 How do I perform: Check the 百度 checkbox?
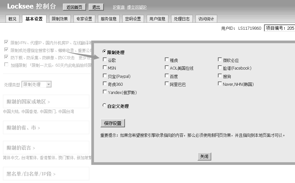coord(167,76)
